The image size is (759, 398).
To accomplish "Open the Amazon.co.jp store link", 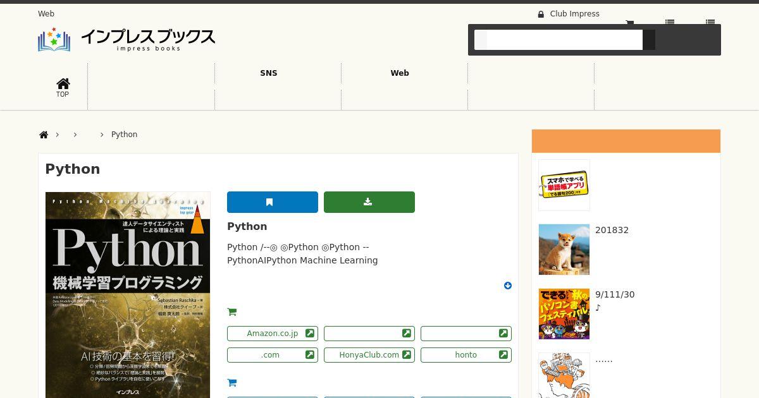I will 273,334.
